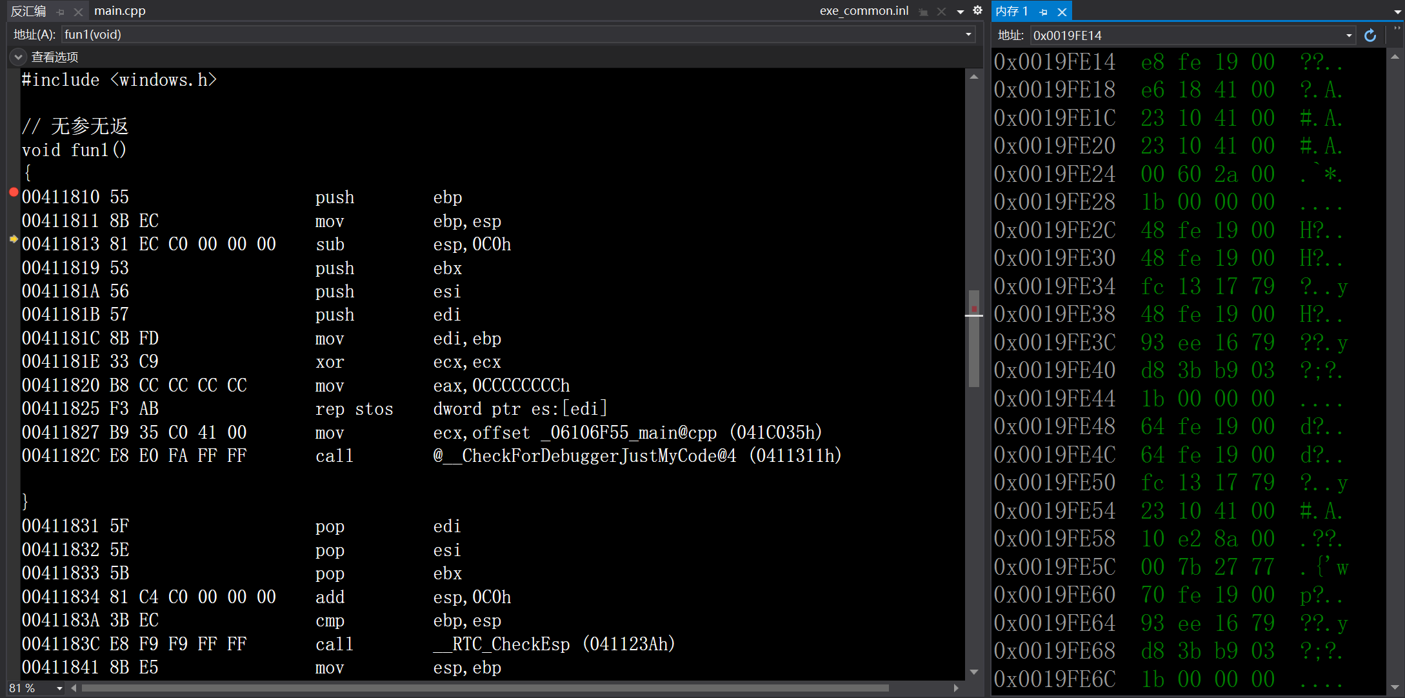Pin the 反汇编 disassembly tab
Viewport: 1405px width, 698px height.
(x=61, y=12)
